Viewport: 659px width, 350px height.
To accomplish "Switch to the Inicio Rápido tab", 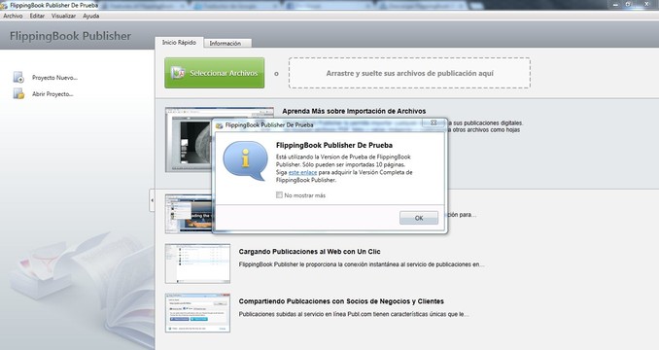I will [x=179, y=43].
